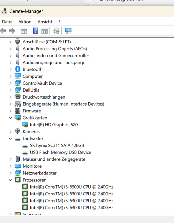Select the DellUtils category label
The image size is (174, 223).
[31, 90]
